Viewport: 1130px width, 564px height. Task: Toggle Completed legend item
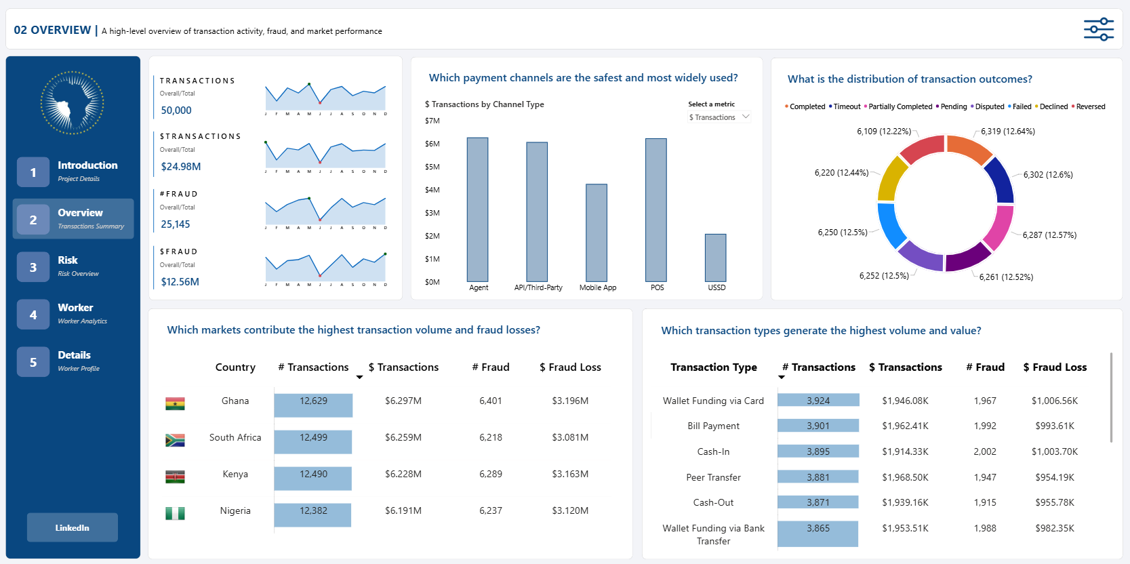tap(805, 106)
